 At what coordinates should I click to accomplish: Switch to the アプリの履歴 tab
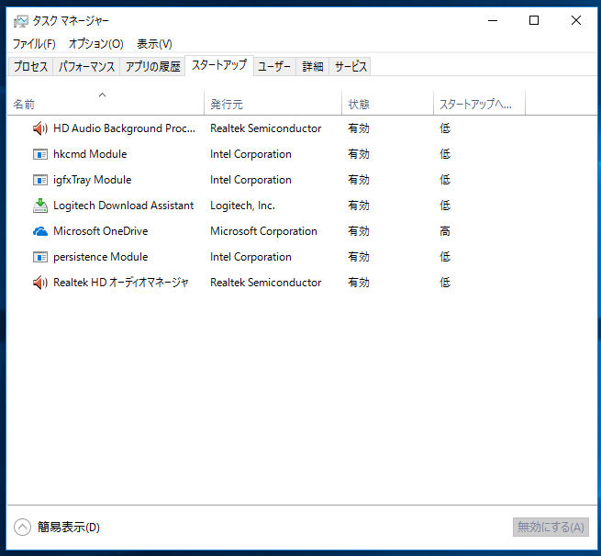(153, 67)
